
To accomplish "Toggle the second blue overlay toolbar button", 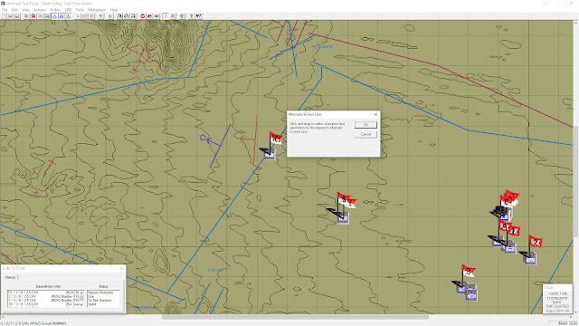I will pos(62,16).
